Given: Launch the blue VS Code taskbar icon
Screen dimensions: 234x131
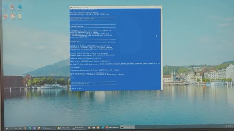Looking at the screenshot, I should (x=103, y=127).
